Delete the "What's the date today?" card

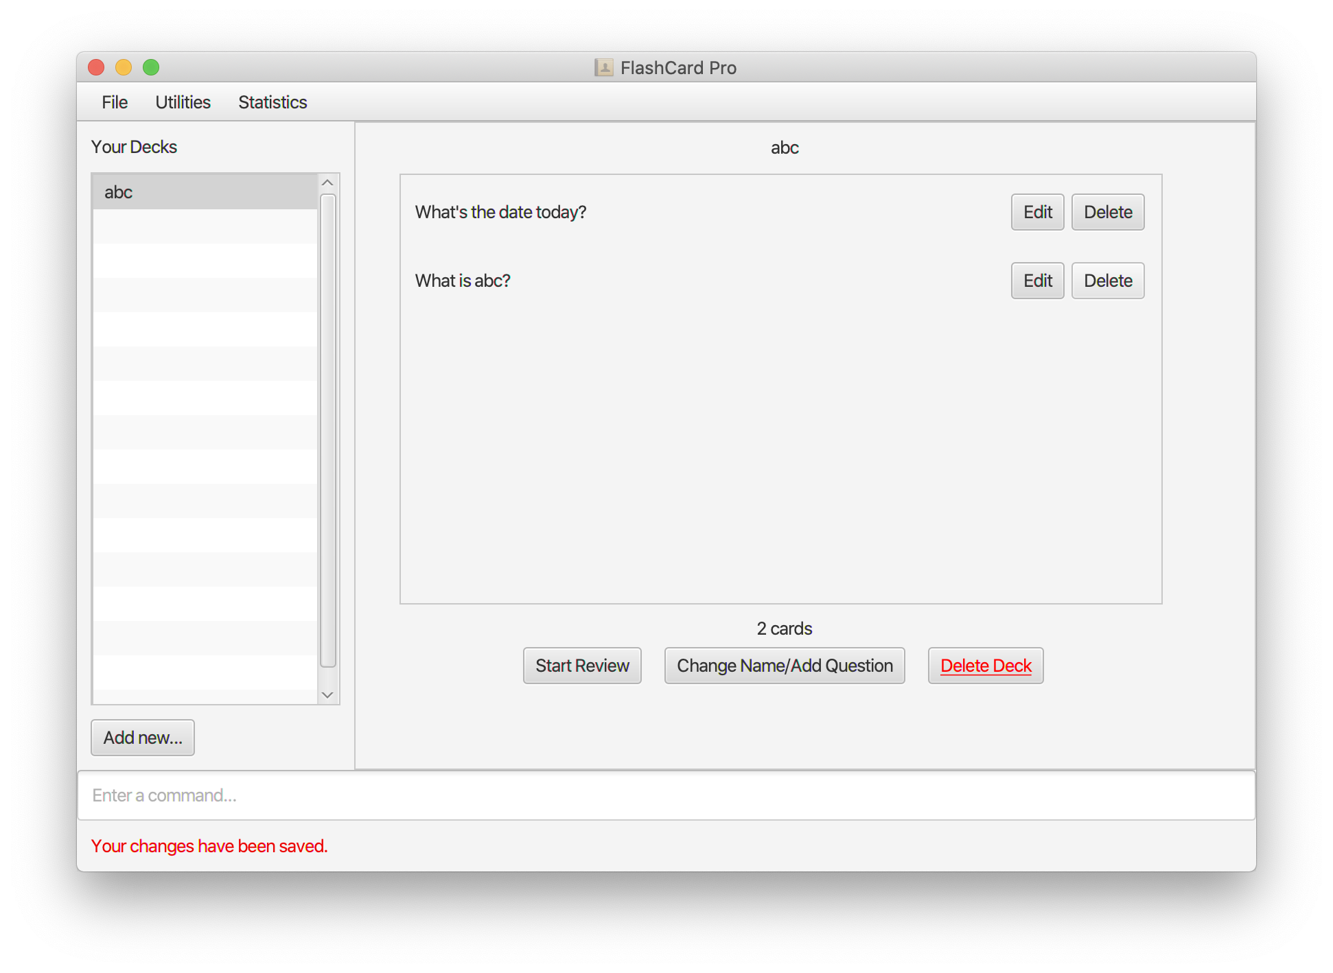click(x=1107, y=212)
